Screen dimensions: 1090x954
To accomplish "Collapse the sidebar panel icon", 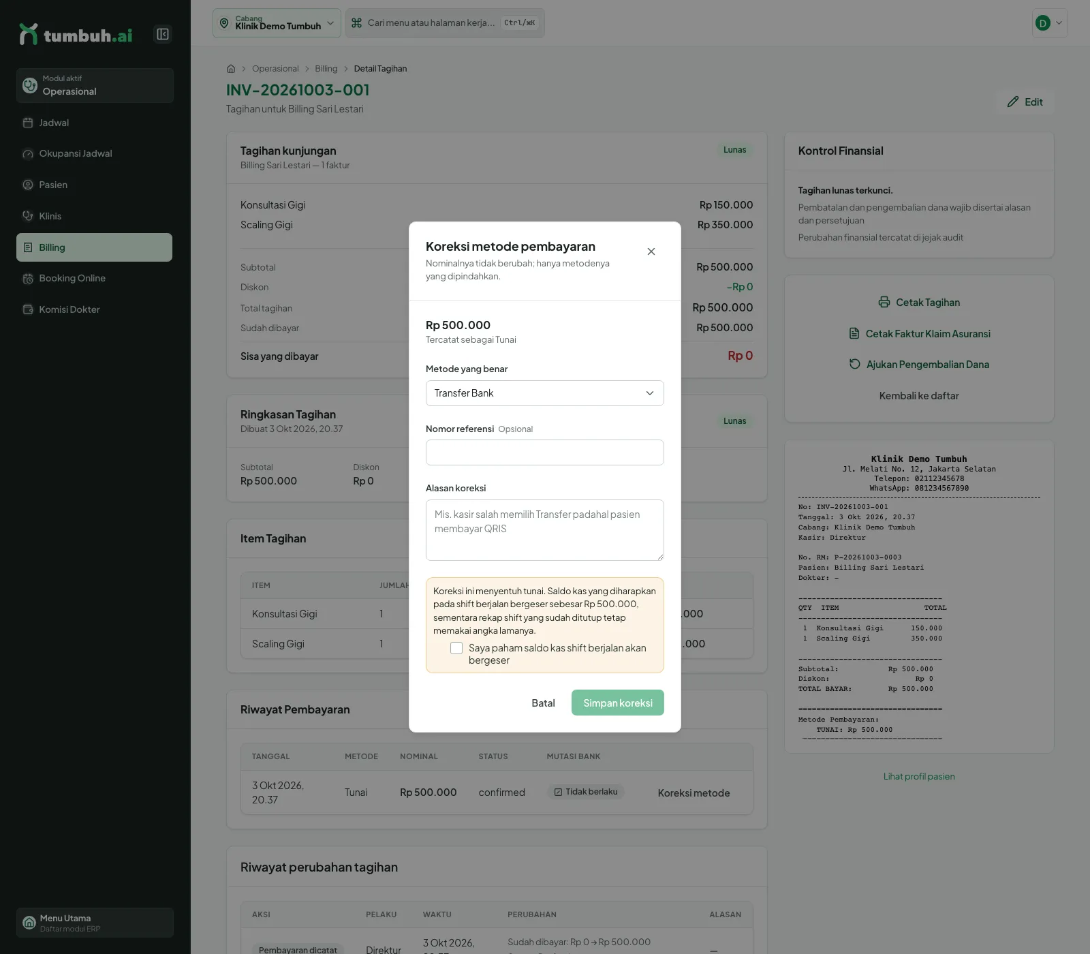I will pos(162,34).
